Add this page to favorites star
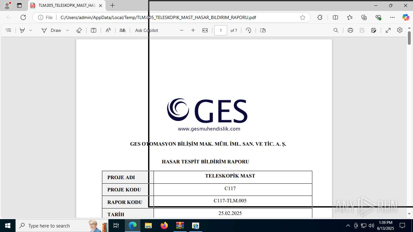This screenshot has width=413, height=232. click(x=303, y=17)
